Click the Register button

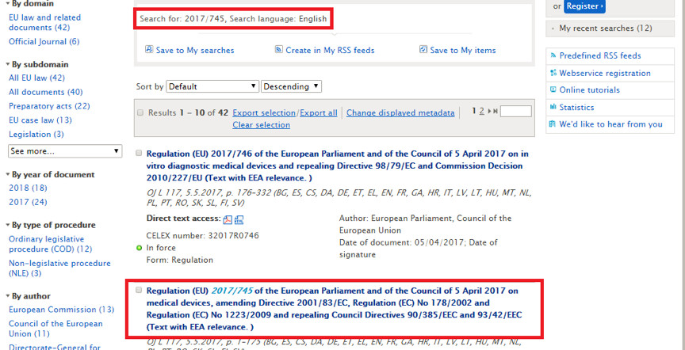coord(586,6)
